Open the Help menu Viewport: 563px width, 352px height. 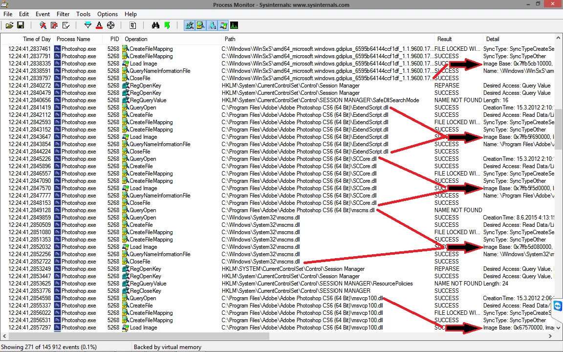tap(130, 14)
